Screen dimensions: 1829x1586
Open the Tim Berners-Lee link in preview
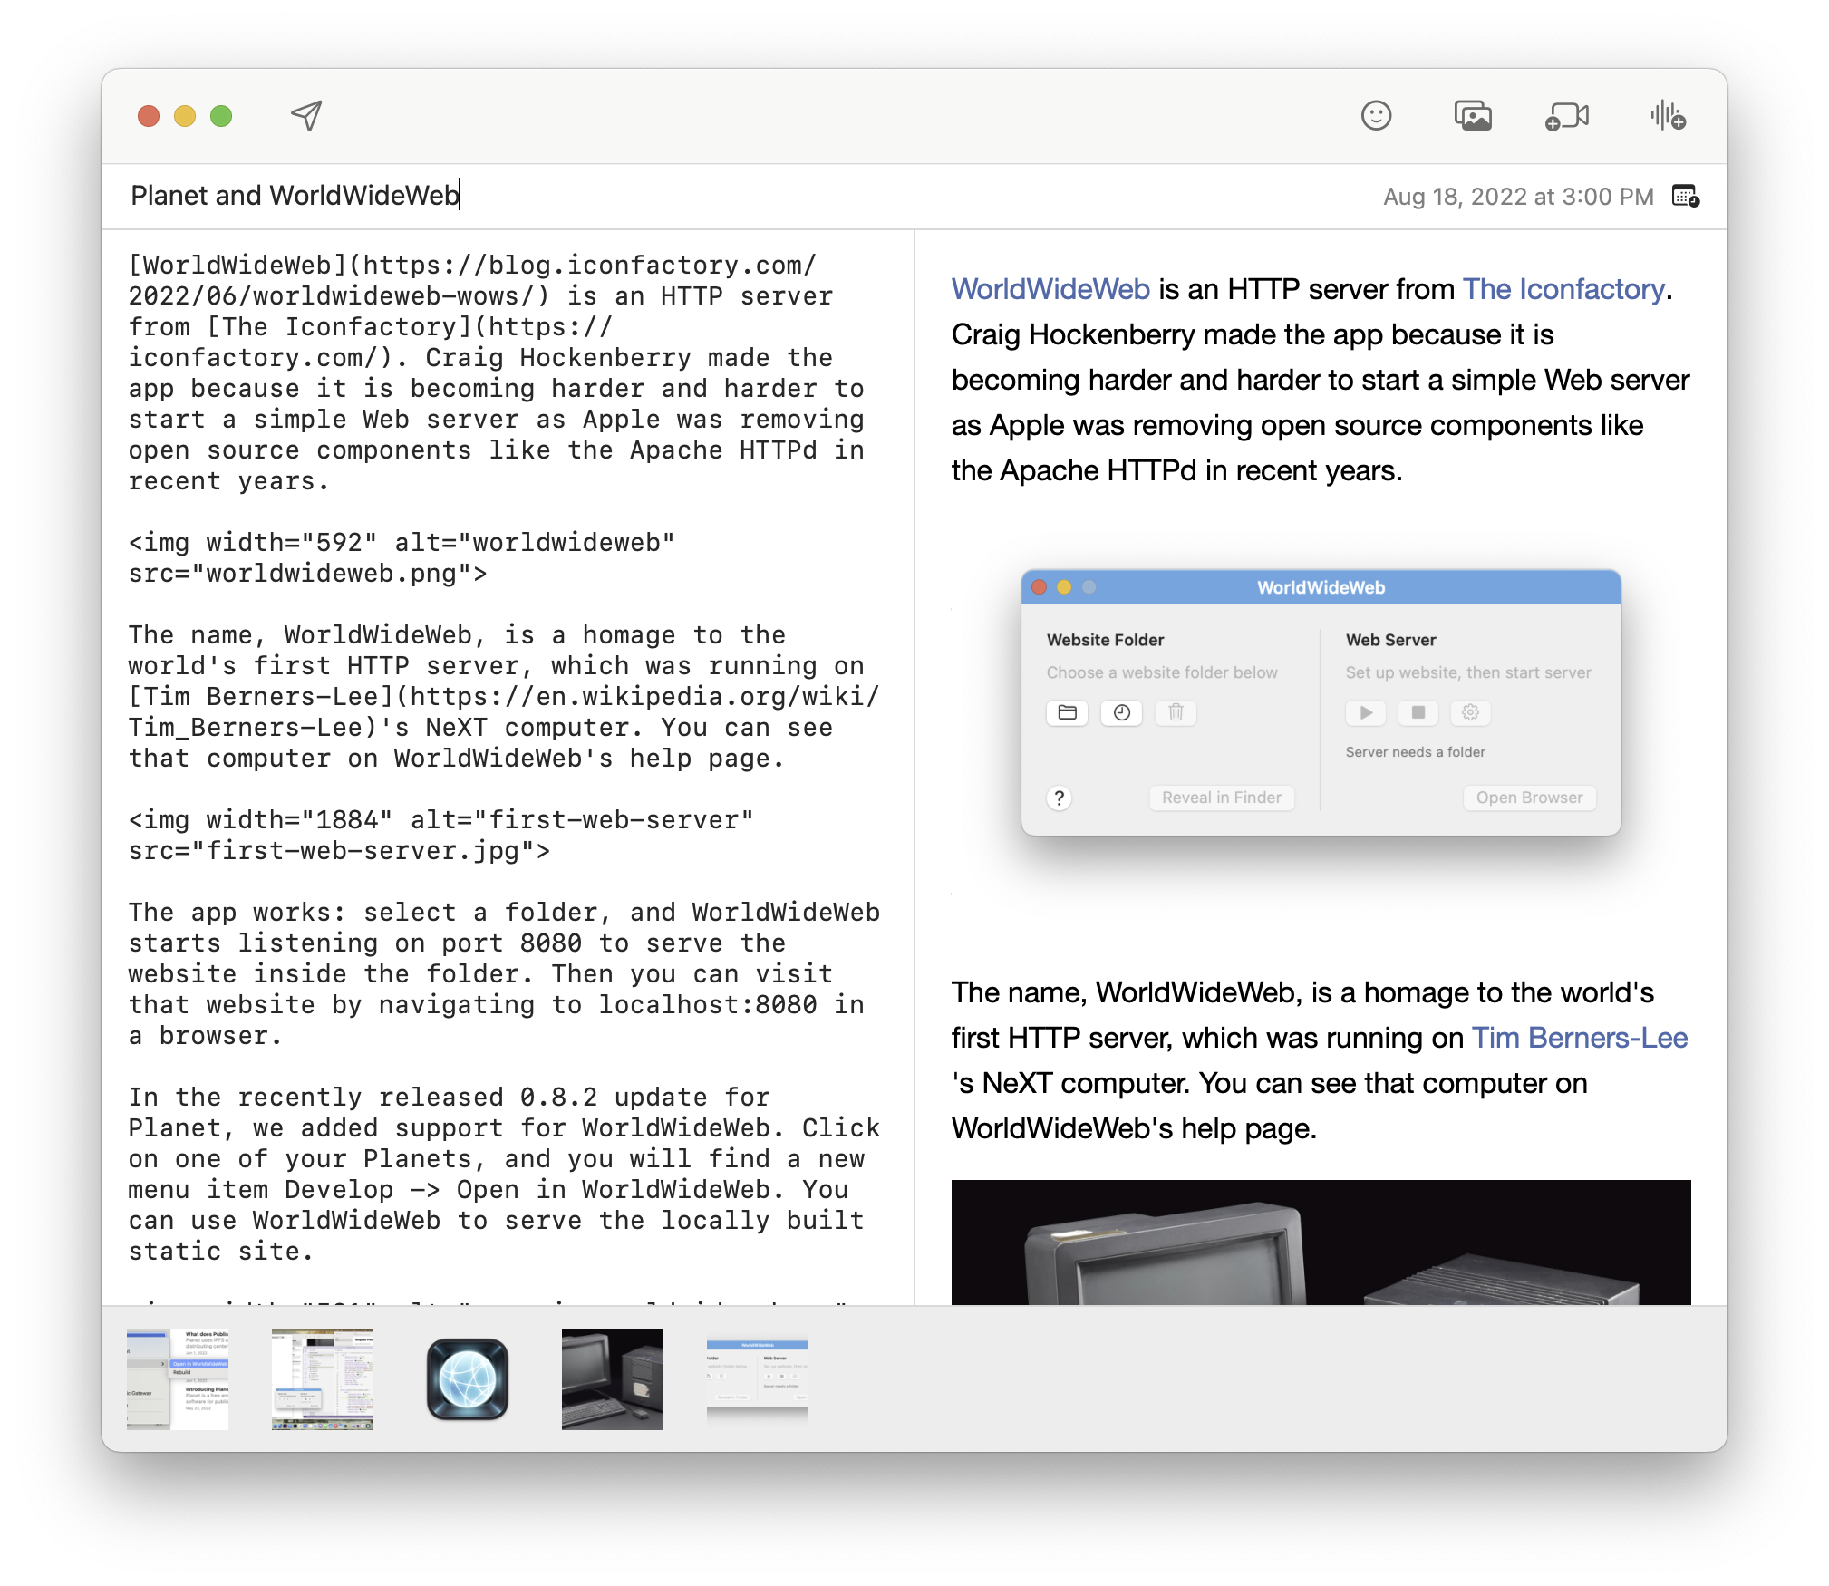click(x=1580, y=1038)
